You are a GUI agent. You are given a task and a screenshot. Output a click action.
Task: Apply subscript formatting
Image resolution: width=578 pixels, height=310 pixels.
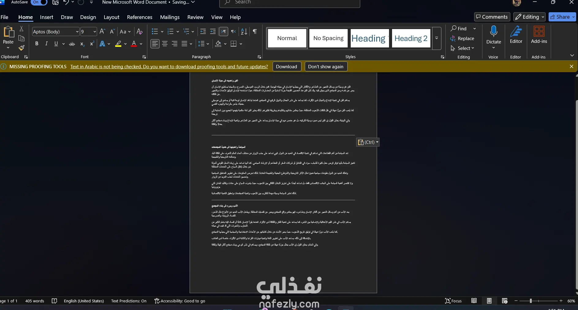point(82,44)
